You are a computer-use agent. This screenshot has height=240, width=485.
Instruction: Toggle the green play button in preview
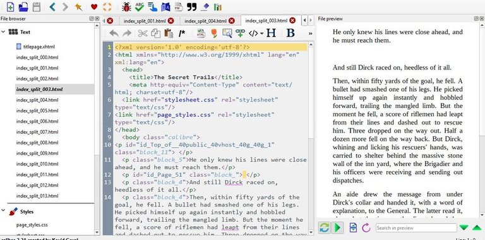tap(338, 228)
